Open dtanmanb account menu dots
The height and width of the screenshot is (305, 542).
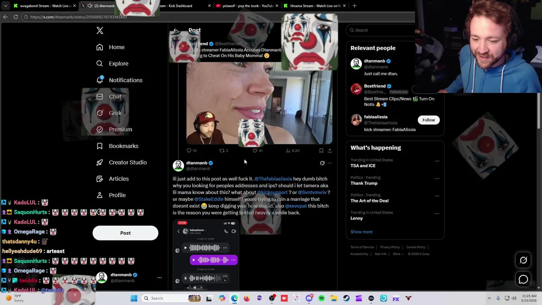160,278
